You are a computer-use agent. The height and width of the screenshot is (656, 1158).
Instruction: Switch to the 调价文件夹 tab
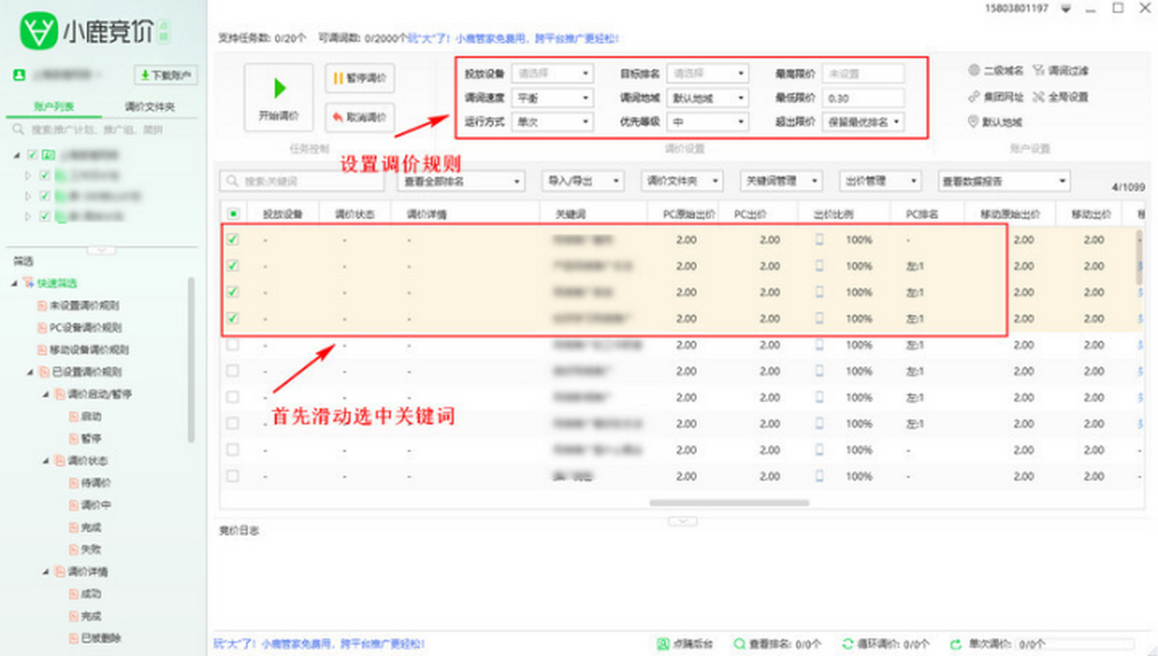150,106
